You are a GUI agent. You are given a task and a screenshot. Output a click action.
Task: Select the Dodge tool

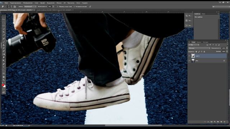pyautogui.click(x=4, y=61)
